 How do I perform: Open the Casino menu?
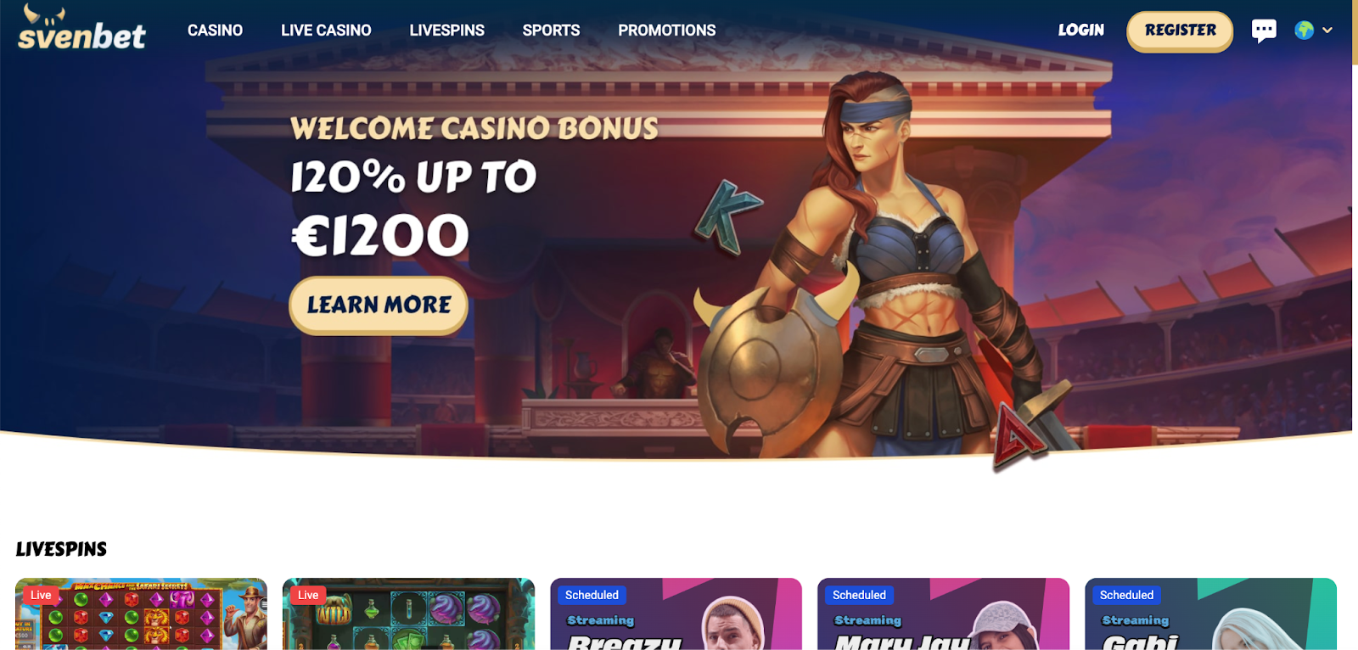215,31
